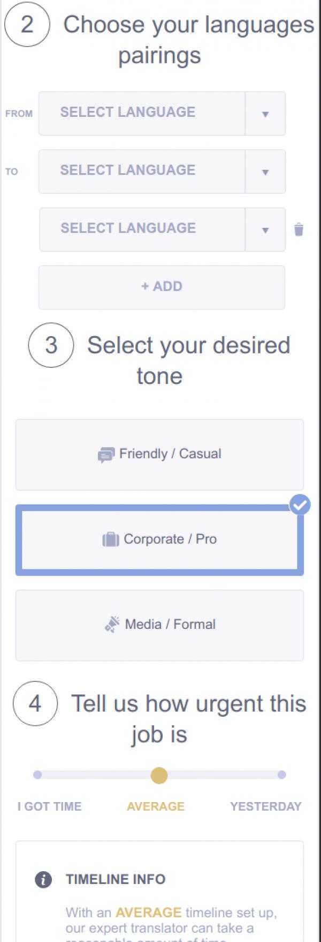
Task: Open the TO language dropdown
Action: point(264,172)
